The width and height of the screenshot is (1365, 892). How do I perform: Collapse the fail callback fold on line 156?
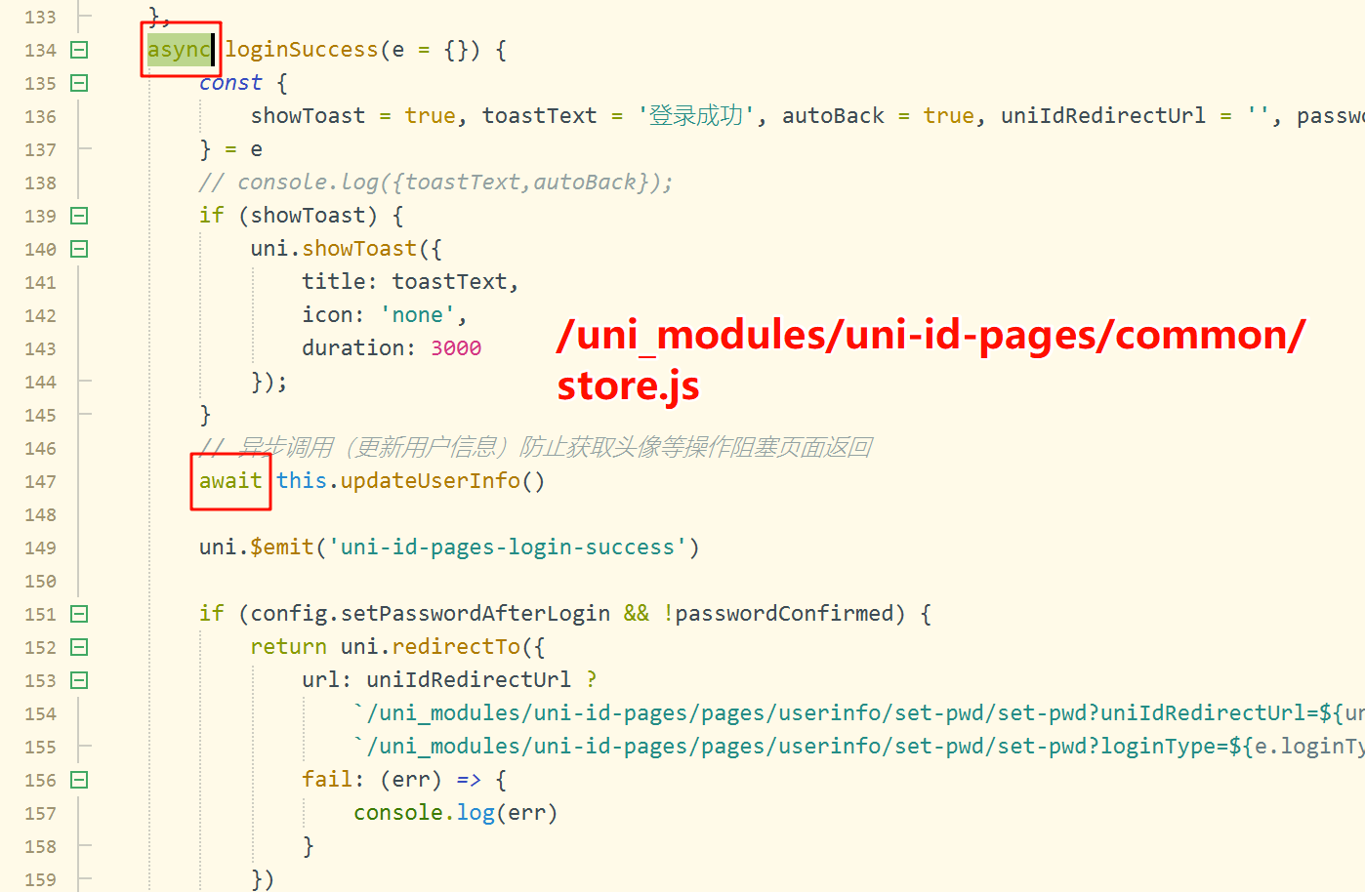pos(80,780)
